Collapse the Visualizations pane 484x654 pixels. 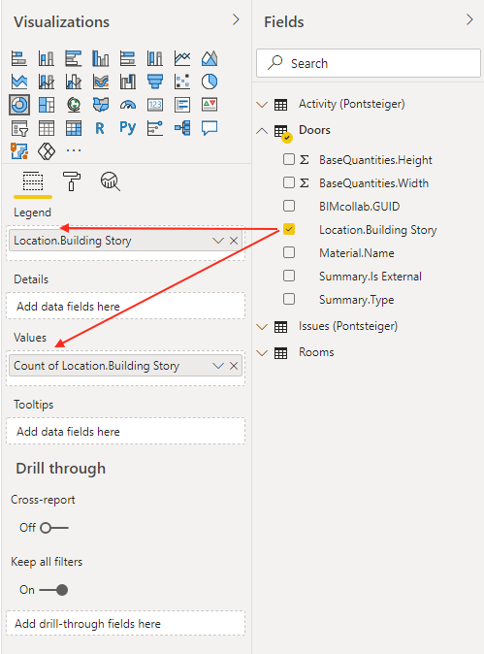236,19
